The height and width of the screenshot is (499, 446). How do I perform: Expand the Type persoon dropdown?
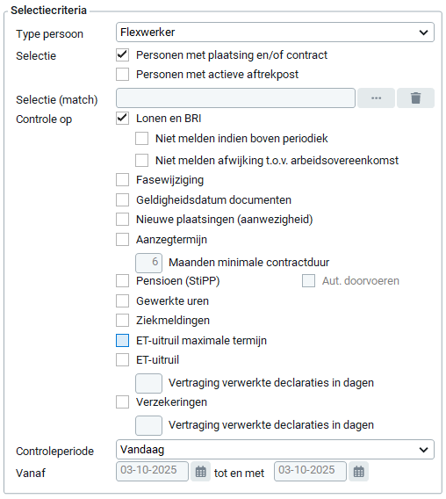[275, 33]
